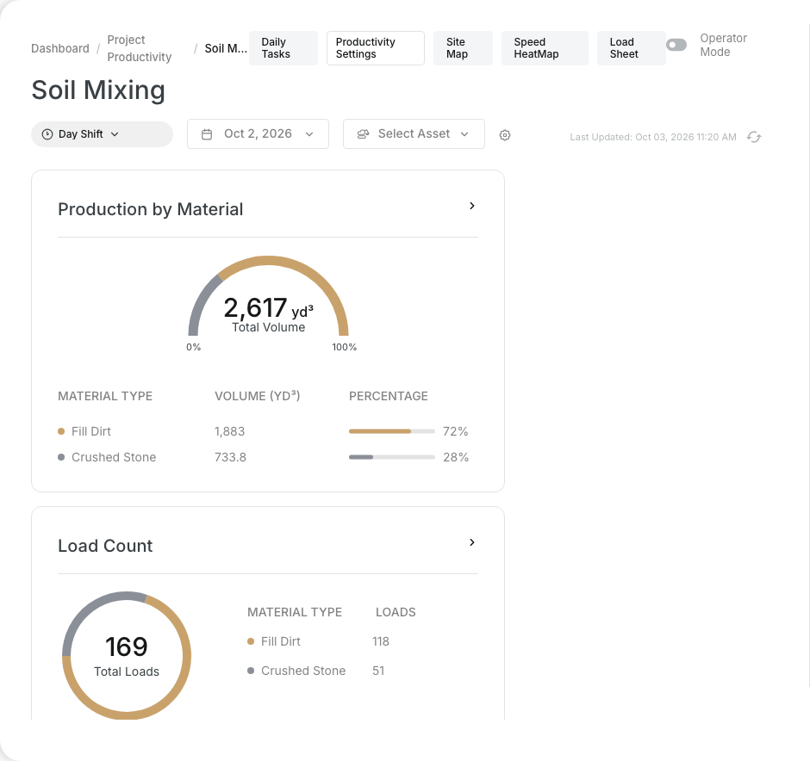Viewport: 810px width, 761px height.
Task: Click the calendar icon in date picker
Action: click(x=207, y=134)
